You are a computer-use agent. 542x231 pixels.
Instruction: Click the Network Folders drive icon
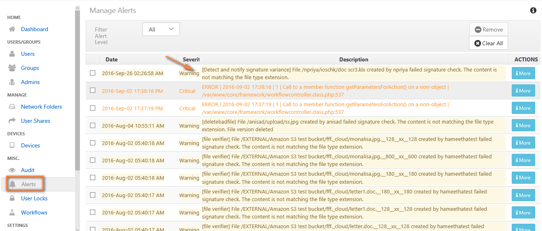[x=12, y=107]
